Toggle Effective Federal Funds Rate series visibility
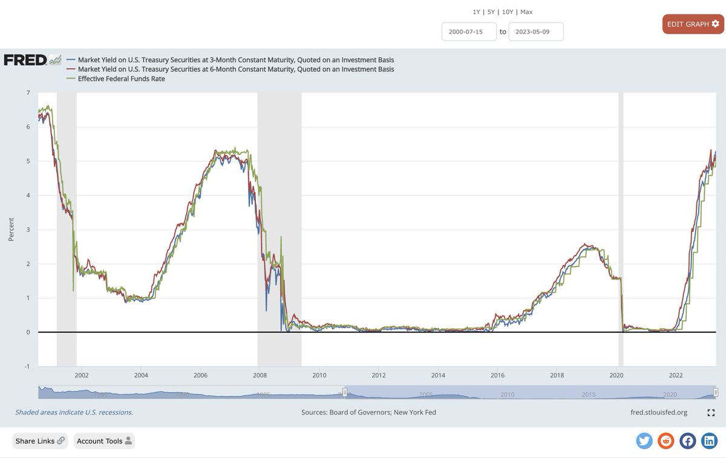Screen dimensions: 726x458 (116, 79)
